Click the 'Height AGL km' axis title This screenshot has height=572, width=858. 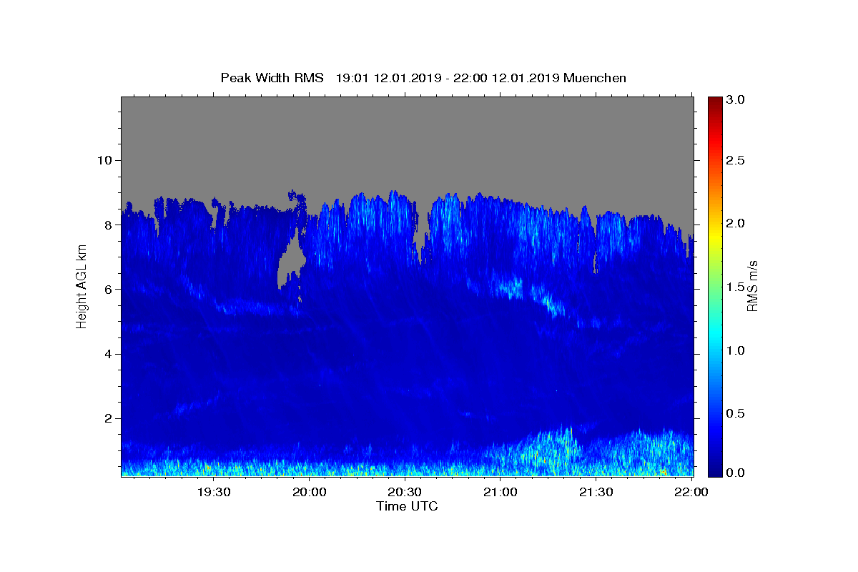[82, 286]
